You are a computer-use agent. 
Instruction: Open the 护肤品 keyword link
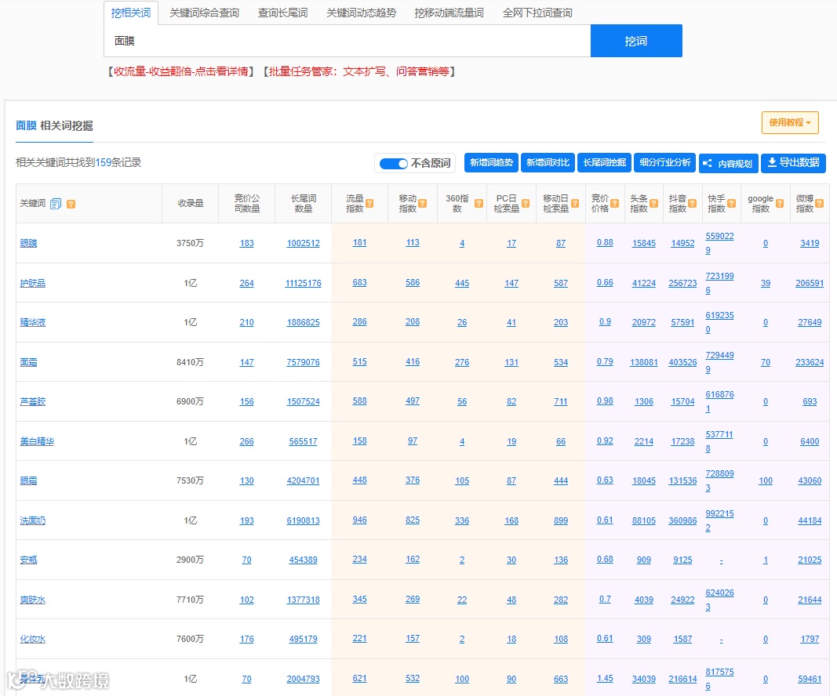[33, 283]
